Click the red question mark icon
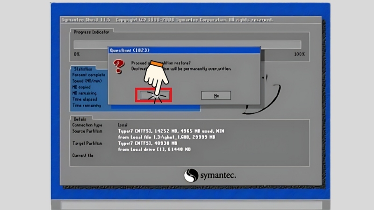This screenshot has width=374, height=210. [119, 63]
